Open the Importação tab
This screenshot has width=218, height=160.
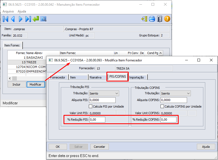point(138,77)
